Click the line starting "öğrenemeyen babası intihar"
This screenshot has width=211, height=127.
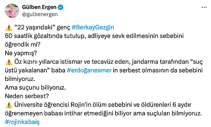pos(103,113)
